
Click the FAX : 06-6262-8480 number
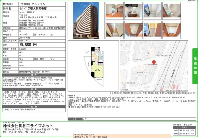click(x=35, y=132)
